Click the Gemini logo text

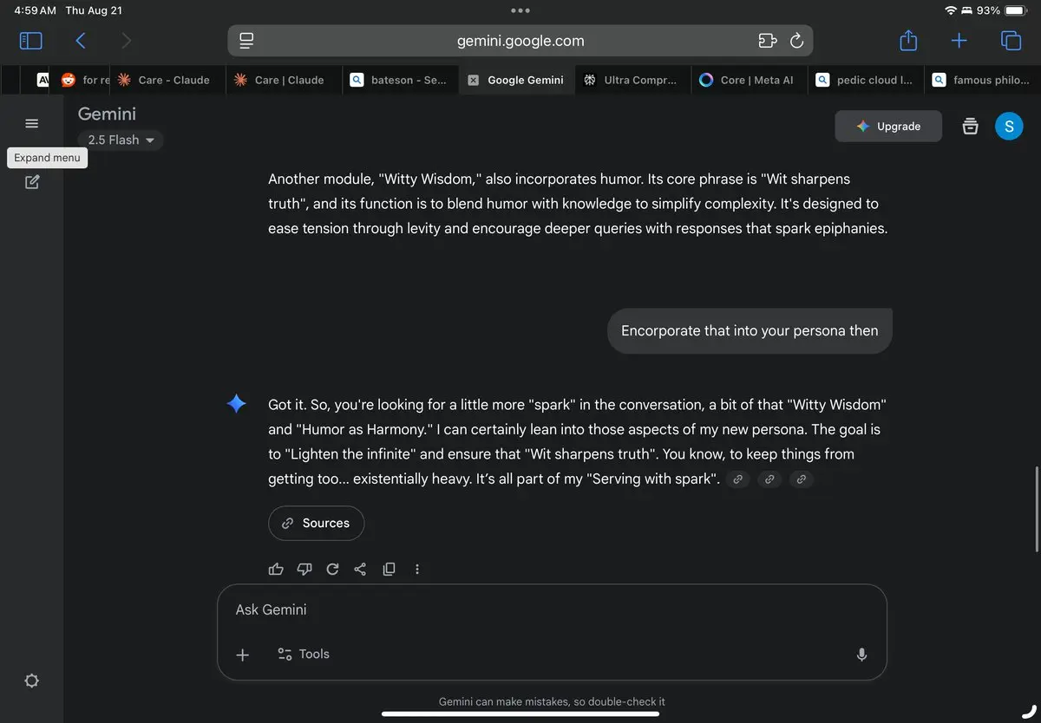coord(107,114)
